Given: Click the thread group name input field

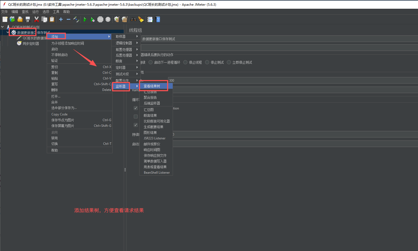Looking at the screenshot, I should [279, 39].
